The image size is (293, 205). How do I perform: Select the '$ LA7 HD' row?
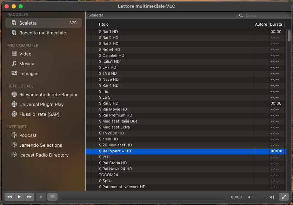[x=186, y=68]
